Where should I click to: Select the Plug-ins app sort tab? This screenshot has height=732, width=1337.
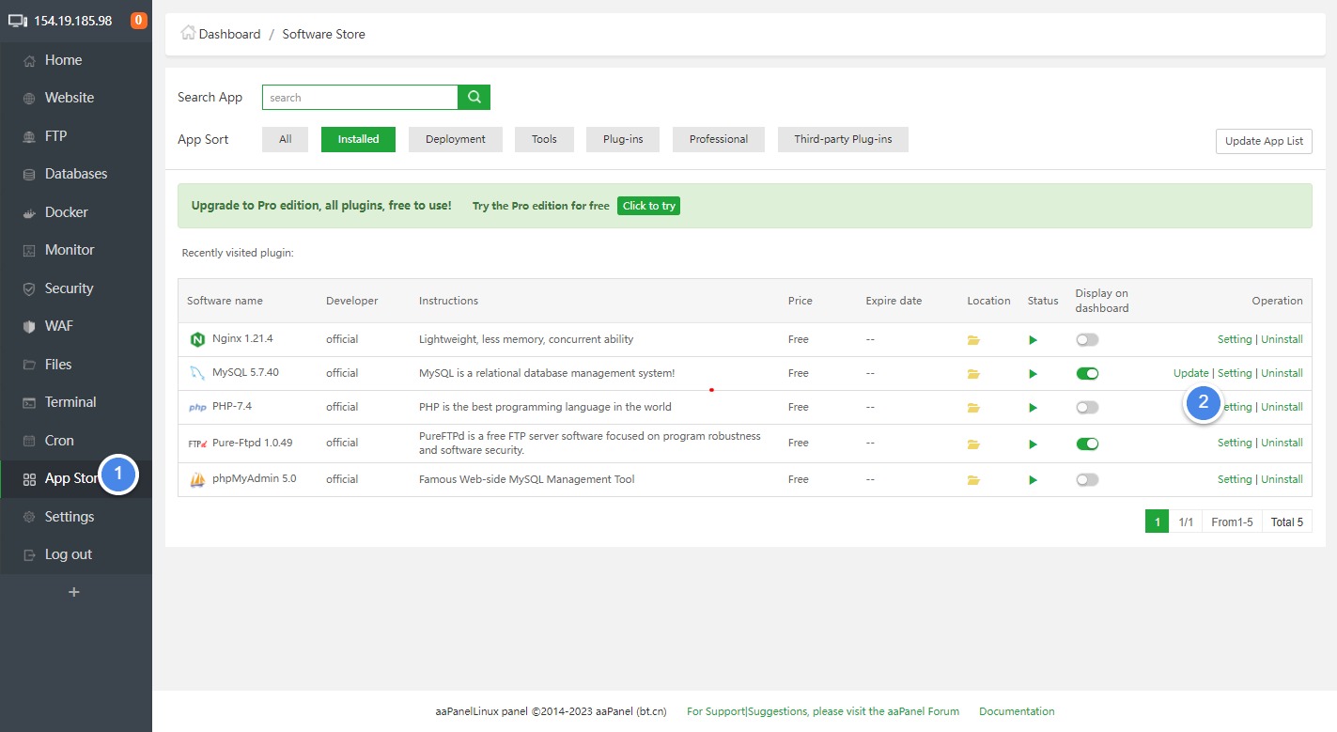click(x=623, y=139)
